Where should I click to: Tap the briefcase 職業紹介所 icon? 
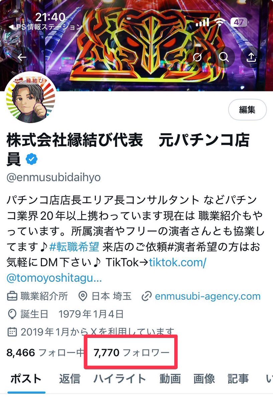point(12,296)
